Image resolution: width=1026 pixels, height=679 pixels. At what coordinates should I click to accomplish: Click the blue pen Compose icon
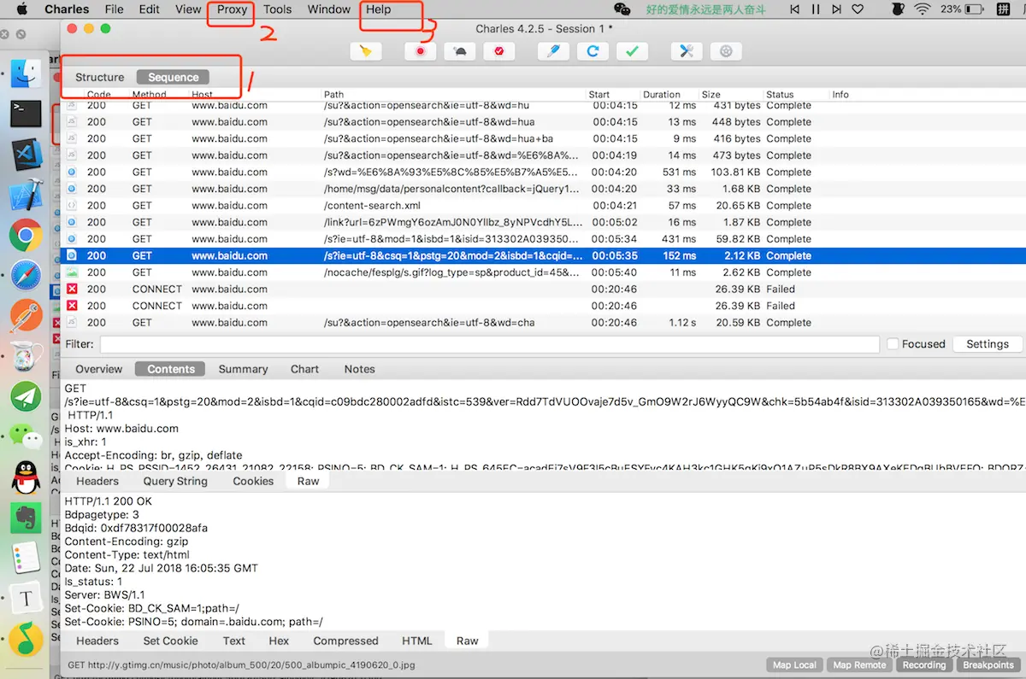pyautogui.click(x=553, y=51)
